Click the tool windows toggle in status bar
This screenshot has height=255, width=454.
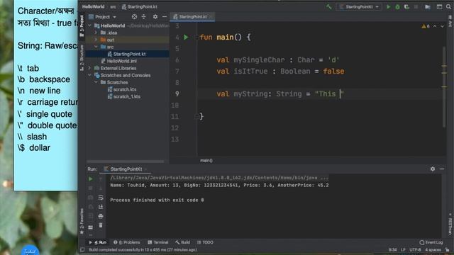(82, 250)
